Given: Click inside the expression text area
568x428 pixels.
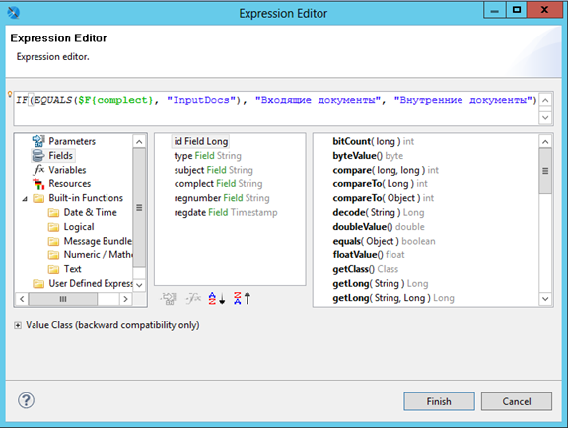Looking at the screenshot, I should (276, 108).
